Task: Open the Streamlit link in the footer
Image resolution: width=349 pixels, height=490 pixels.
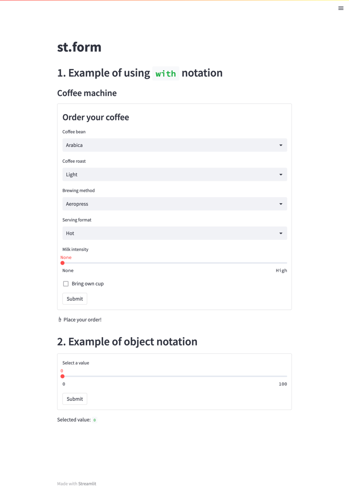Action: click(x=87, y=484)
